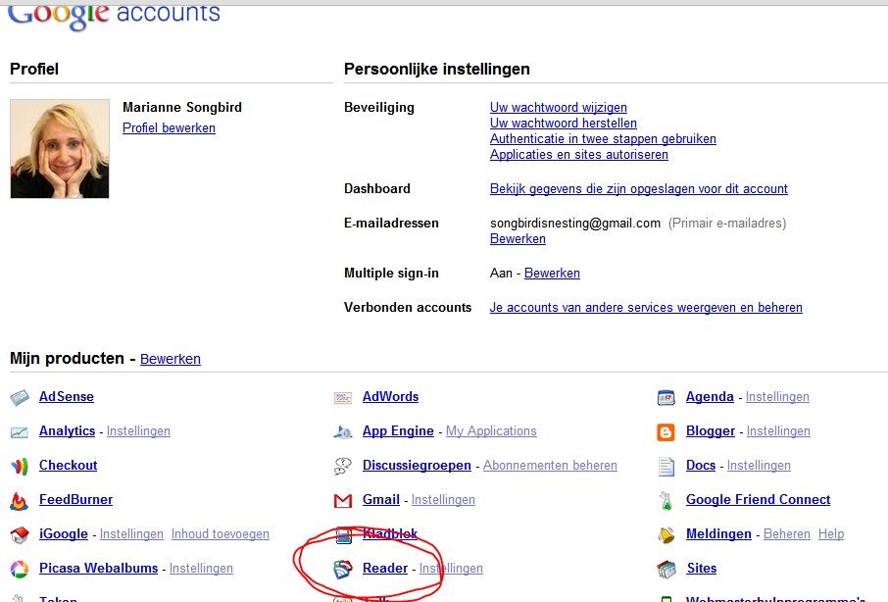Click the AdWords product icon

tap(343, 398)
